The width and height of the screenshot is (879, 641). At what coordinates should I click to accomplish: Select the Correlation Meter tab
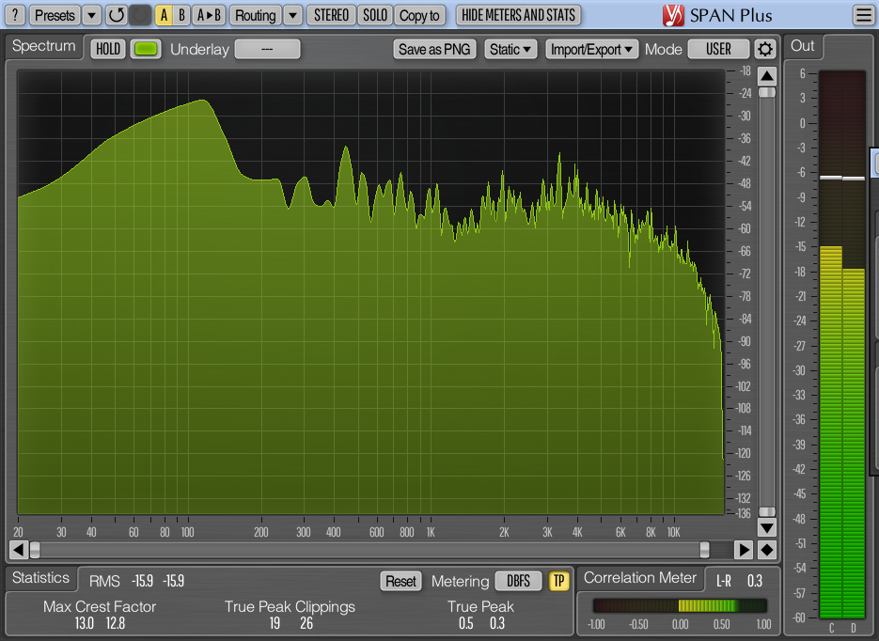pos(640,578)
